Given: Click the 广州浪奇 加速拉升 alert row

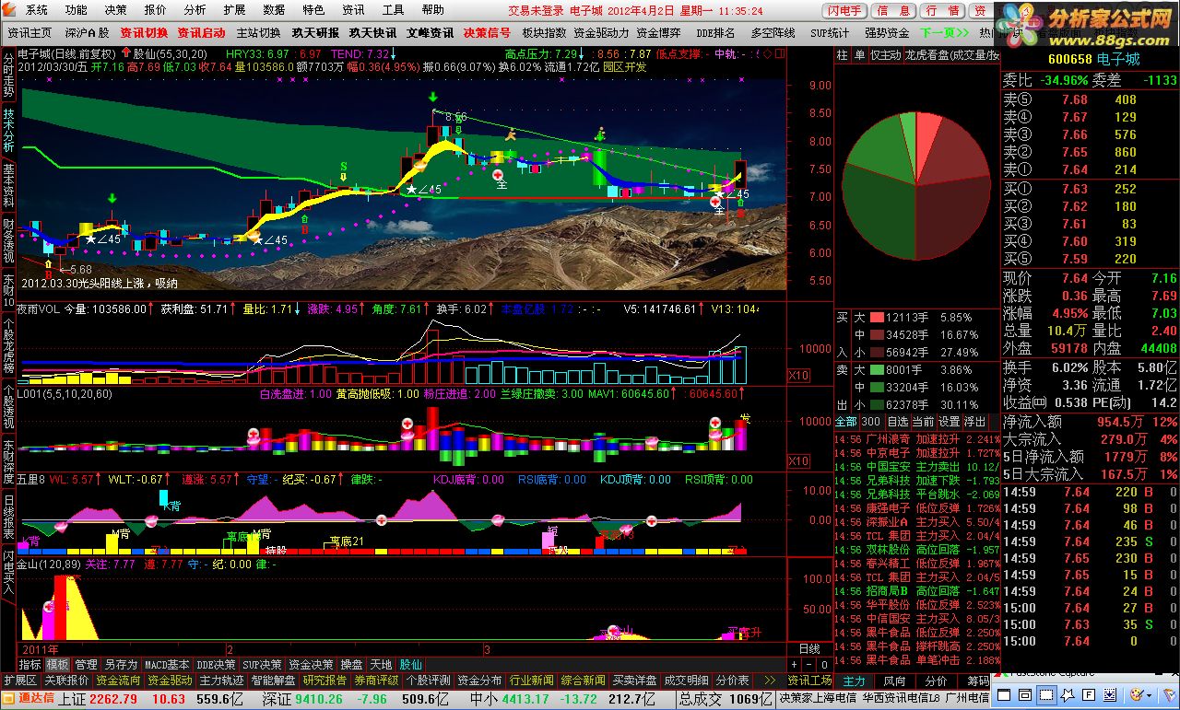Looking at the screenshot, I should [x=917, y=439].
